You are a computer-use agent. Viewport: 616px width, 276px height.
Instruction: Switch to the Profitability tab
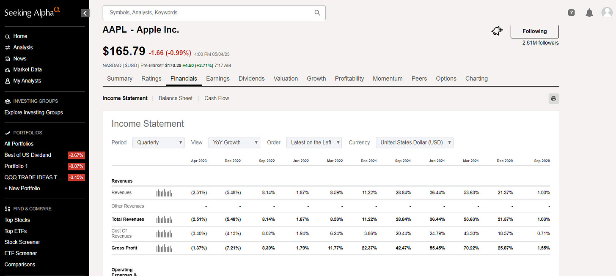point(349,79)
